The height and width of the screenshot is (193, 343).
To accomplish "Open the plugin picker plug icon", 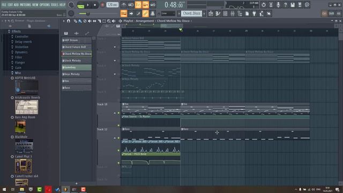I will tap(254, 13).
